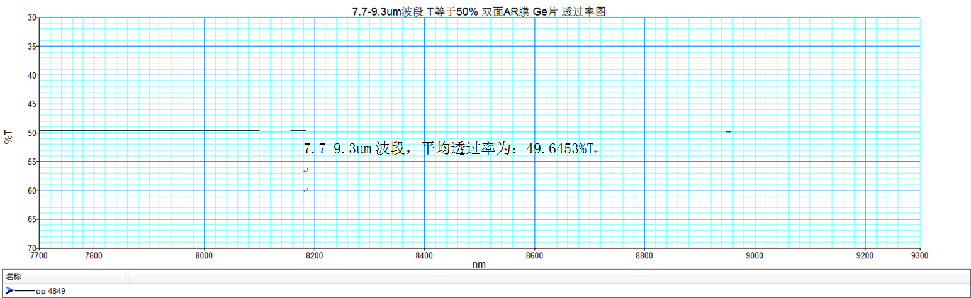Screen dimensions: 971x298
Task: Click the 9200 x-axis tick label
Action: (865, 255)
